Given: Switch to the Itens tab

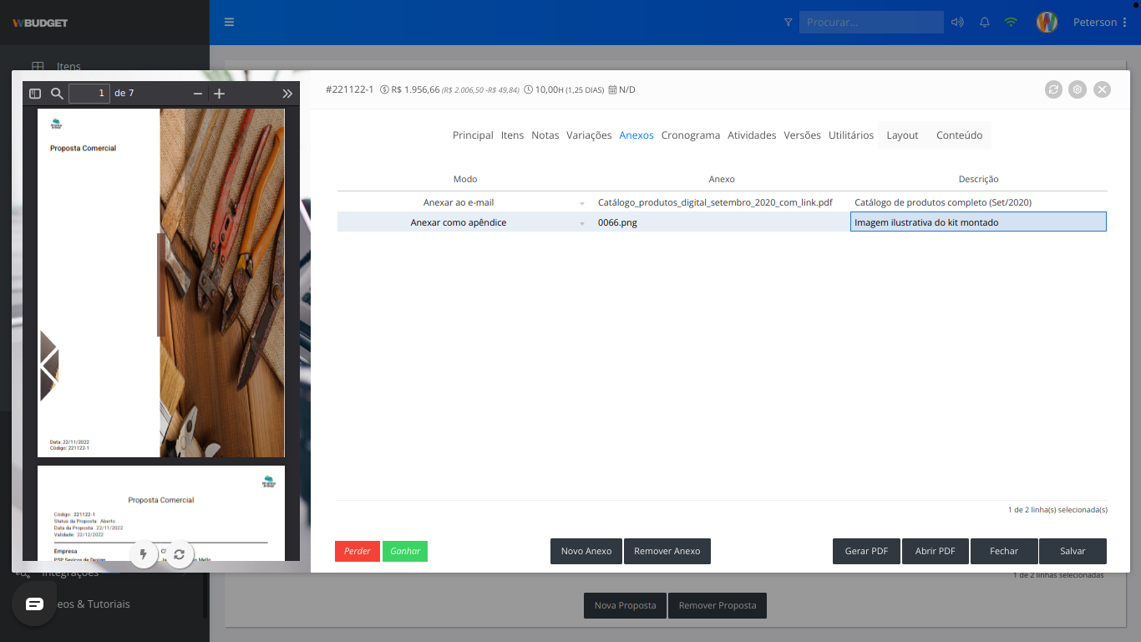Looking at the screenshot, I should [512, 135].
